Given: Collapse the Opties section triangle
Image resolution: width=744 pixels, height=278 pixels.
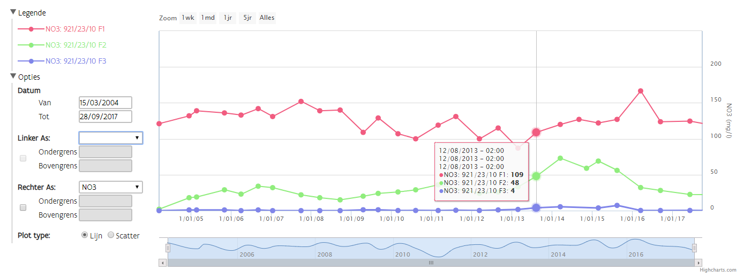Looking at the screenshot, I should click(13, 76).
